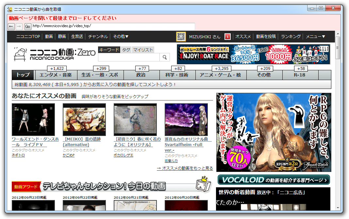Select the キーワード search tab
Viewport: 349px width, 219px height.
pyautogui.click(x=109, y=50)
